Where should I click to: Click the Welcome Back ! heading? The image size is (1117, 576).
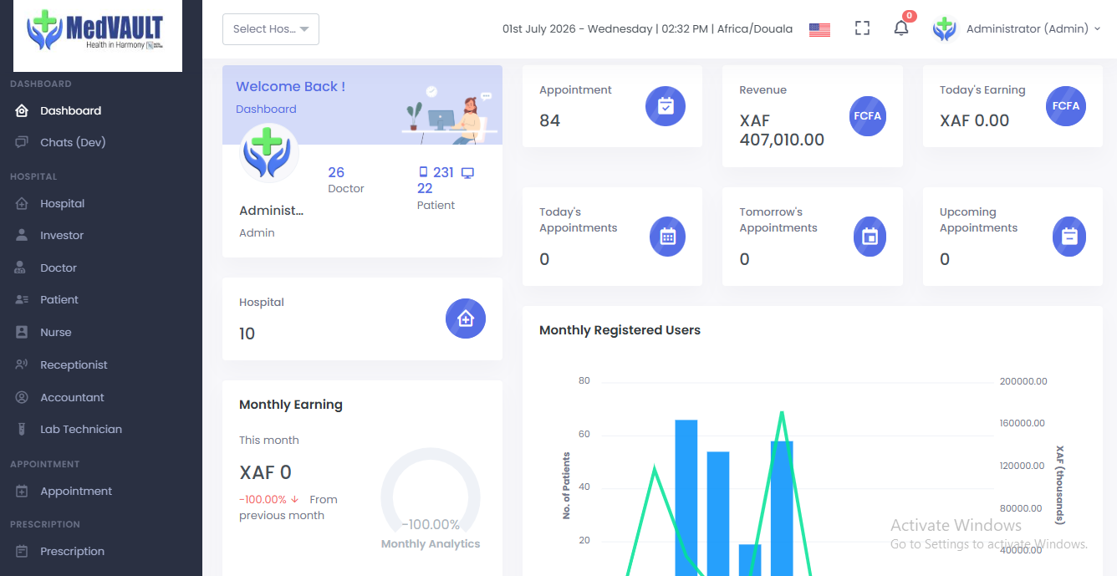click(x=290, y=86)
